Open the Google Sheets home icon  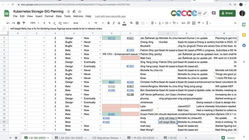[7, 14]
